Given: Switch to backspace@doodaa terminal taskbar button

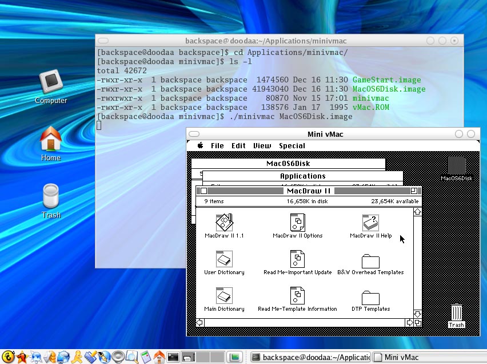Looking at the screenshot, I should pyautogui.click(x=310, y=357).
